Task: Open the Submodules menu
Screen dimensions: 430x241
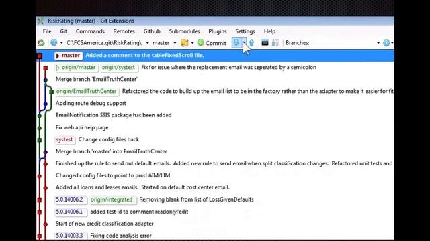Action: pos(184,31)
